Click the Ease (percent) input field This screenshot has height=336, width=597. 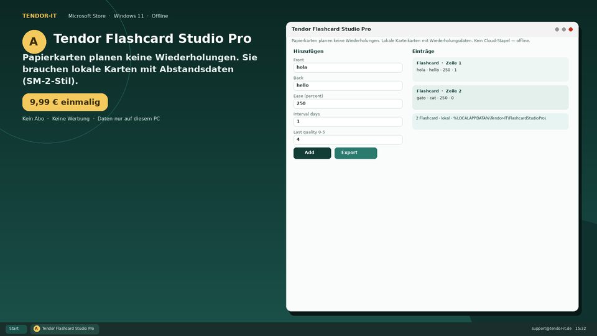coord(348,104)
